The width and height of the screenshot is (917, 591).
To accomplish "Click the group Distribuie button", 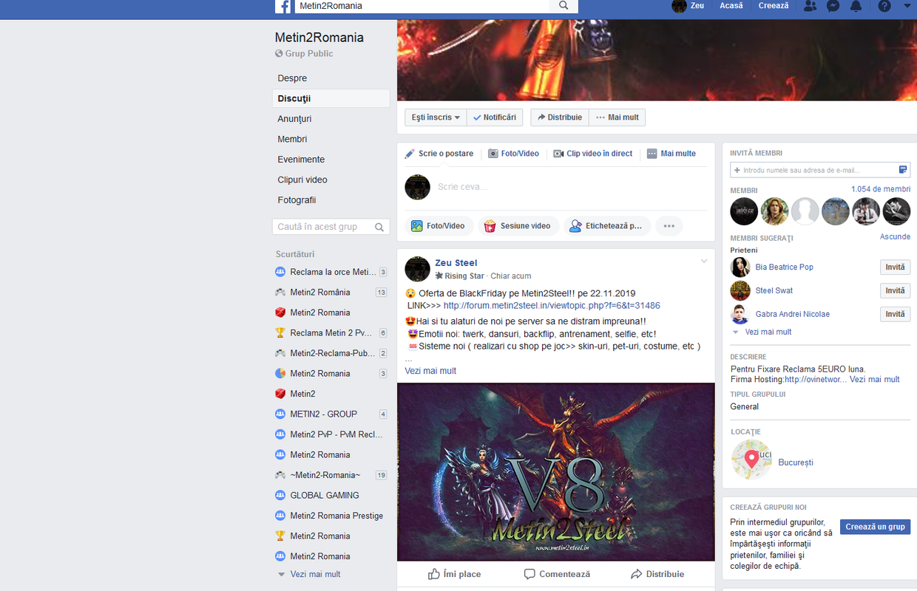I will coord(560,117).
